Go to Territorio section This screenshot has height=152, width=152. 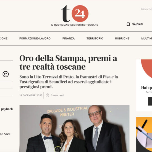95,38
